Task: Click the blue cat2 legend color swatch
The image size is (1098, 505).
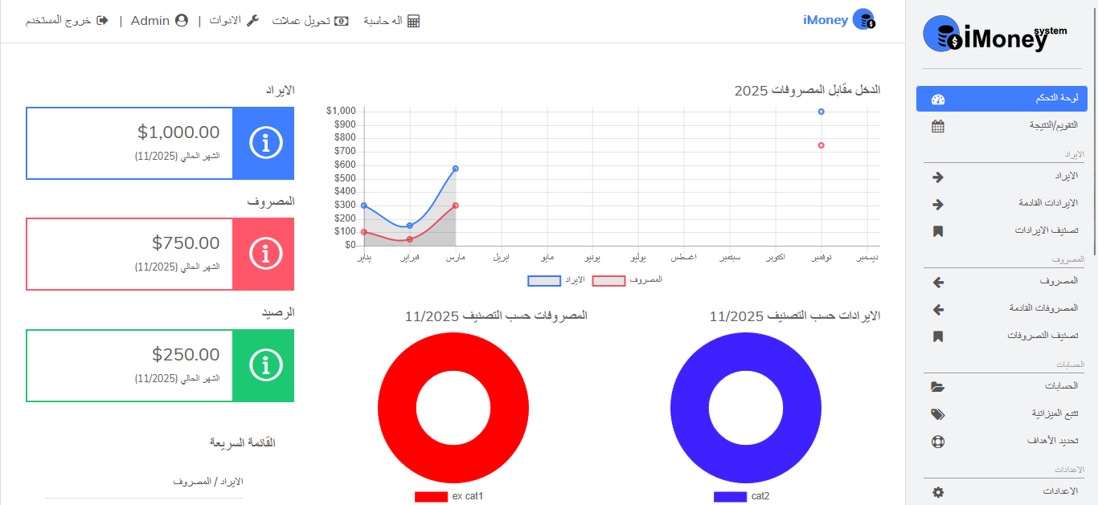Action: point(730,497)
